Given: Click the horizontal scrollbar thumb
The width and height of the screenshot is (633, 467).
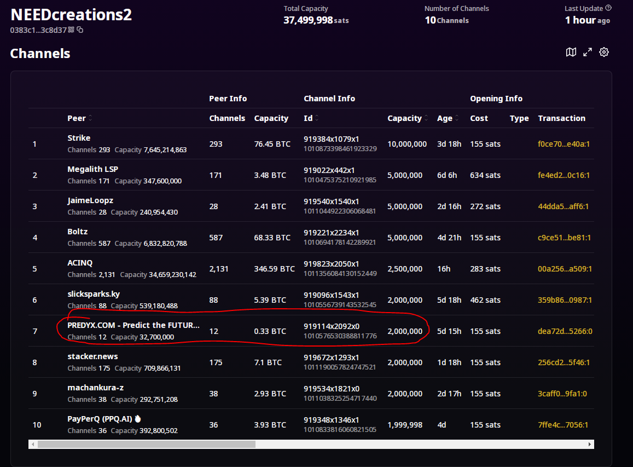Looking at the screenshot, I should coord(146,444).
